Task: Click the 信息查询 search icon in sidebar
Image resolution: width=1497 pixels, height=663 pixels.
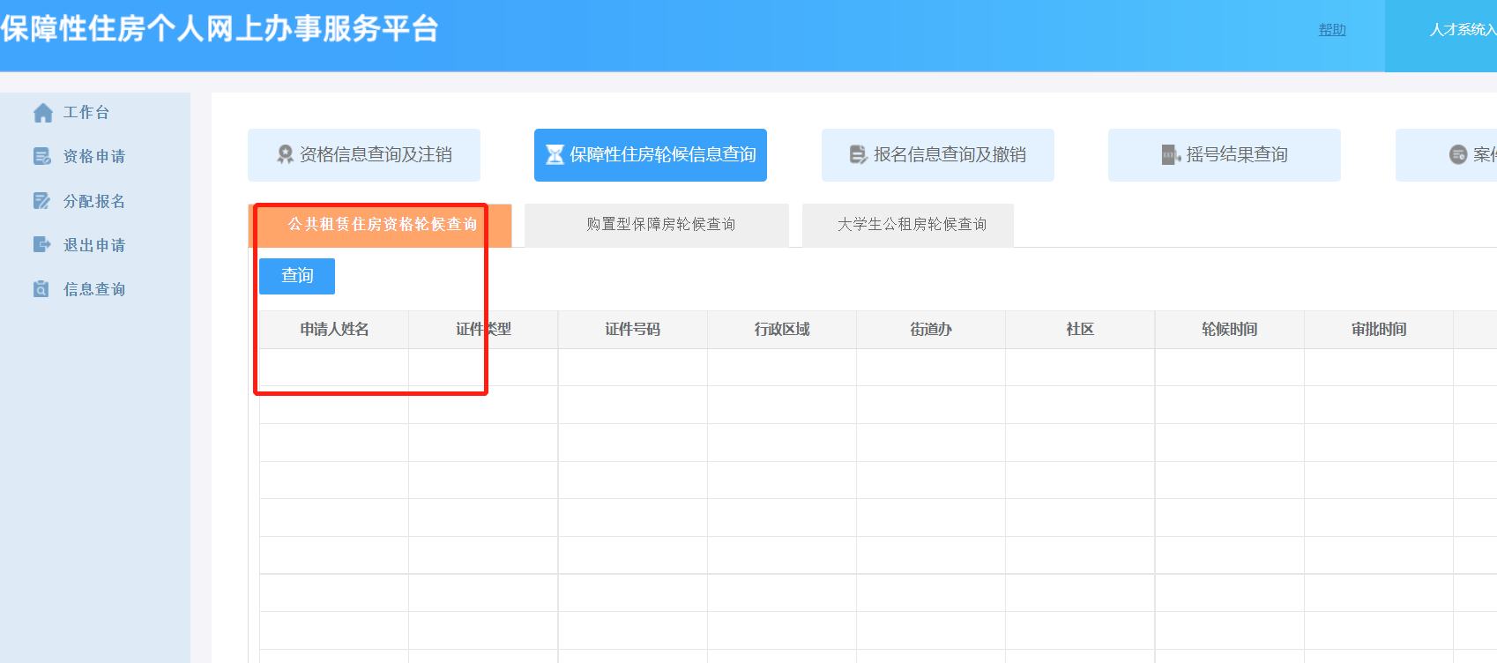Action: 41,289
